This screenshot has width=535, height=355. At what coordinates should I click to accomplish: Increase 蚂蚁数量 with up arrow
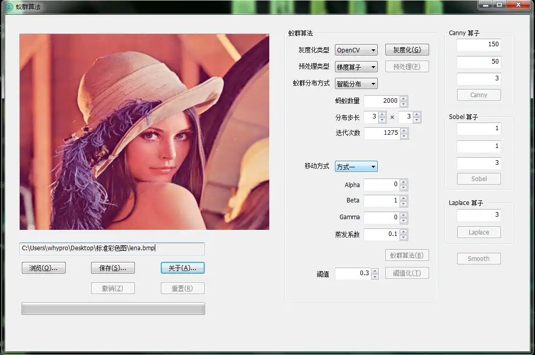click(403, 99)
